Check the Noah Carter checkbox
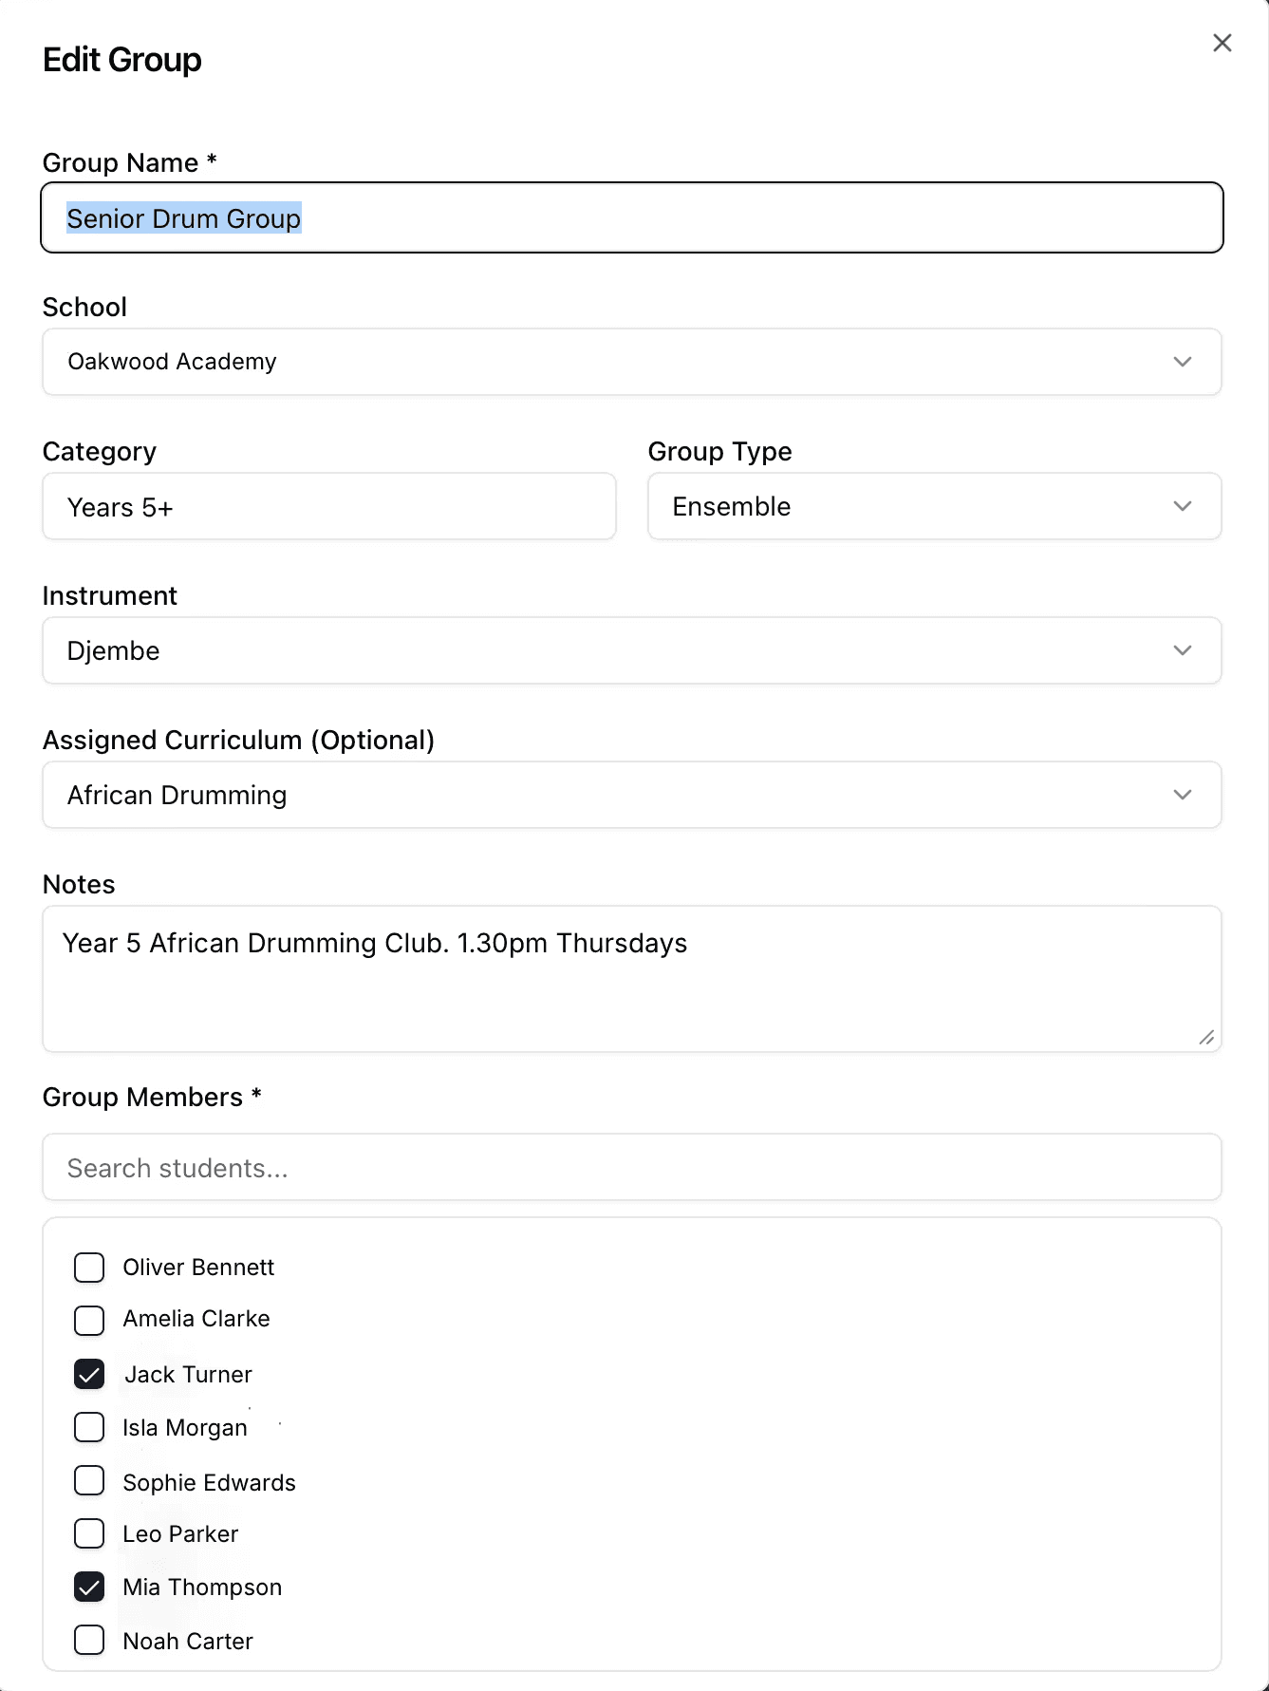The height and width of the screenshot is (1691, 1269). [89, 1640]
